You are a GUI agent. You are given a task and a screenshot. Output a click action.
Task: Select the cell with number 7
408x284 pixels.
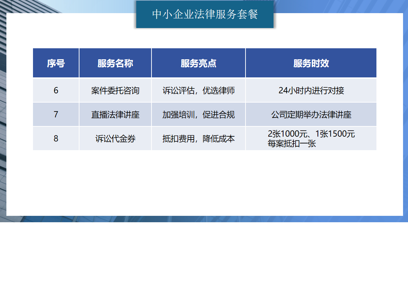[x=56, y=114]
